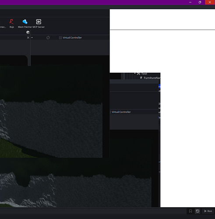Open the MCP Server plugin

pyautogui.click(x=39, y=23)
